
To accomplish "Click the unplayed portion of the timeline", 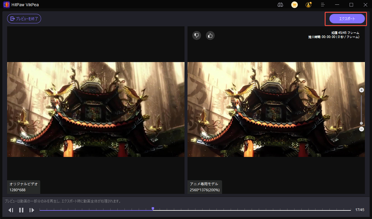I will 253,210.
